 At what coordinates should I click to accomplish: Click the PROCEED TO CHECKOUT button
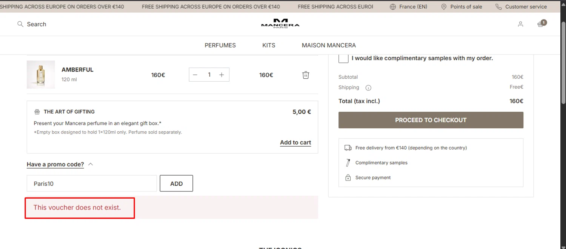point(431,120)
